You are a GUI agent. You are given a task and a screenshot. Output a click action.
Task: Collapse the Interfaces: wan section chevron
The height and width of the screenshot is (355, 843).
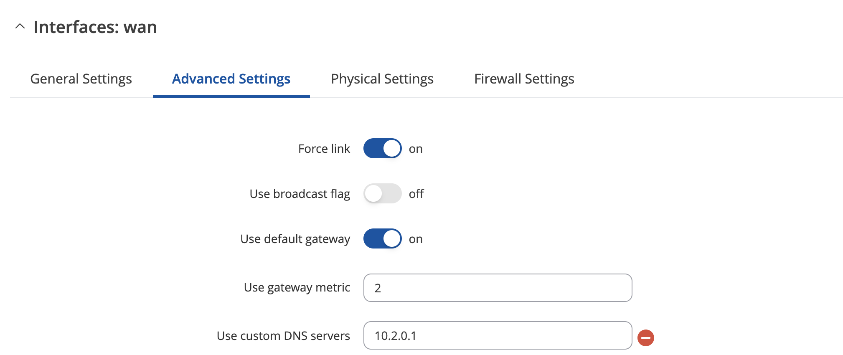coord(20,27)
